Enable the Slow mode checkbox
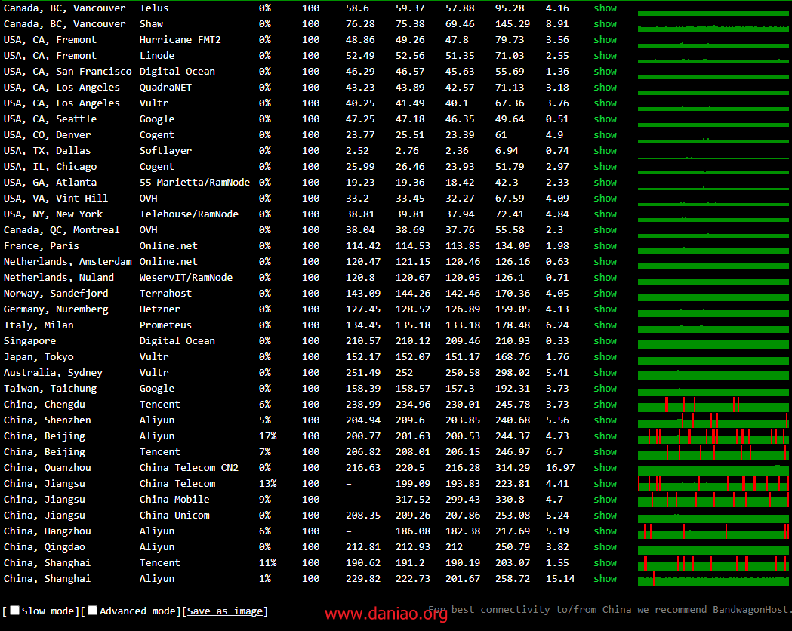Image resolution: width=792 pixels, height=631 pixels. [15, 611]
